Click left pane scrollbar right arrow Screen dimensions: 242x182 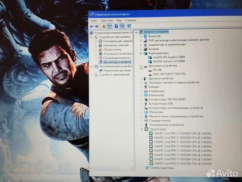point(132,169)
